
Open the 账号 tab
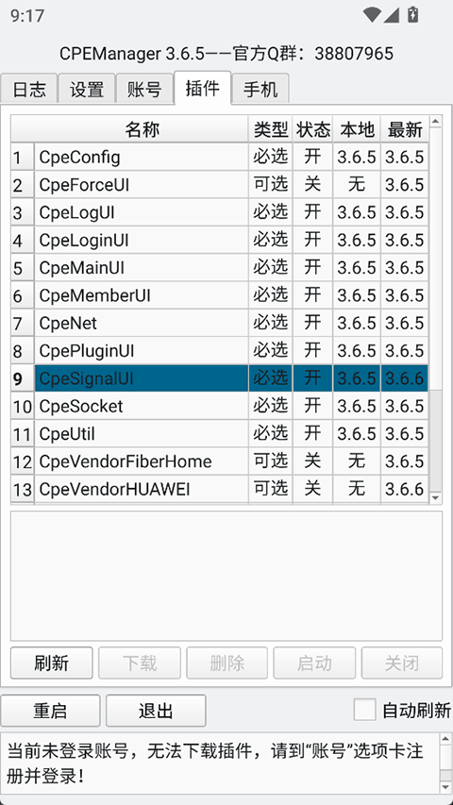tap(144, 89)
